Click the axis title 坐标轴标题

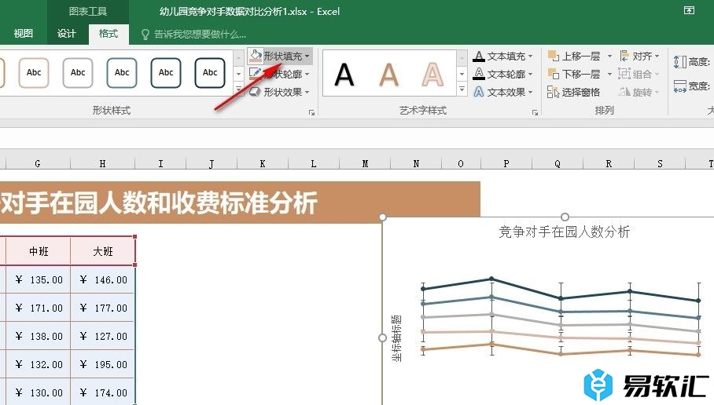click(x=396, y=338)
